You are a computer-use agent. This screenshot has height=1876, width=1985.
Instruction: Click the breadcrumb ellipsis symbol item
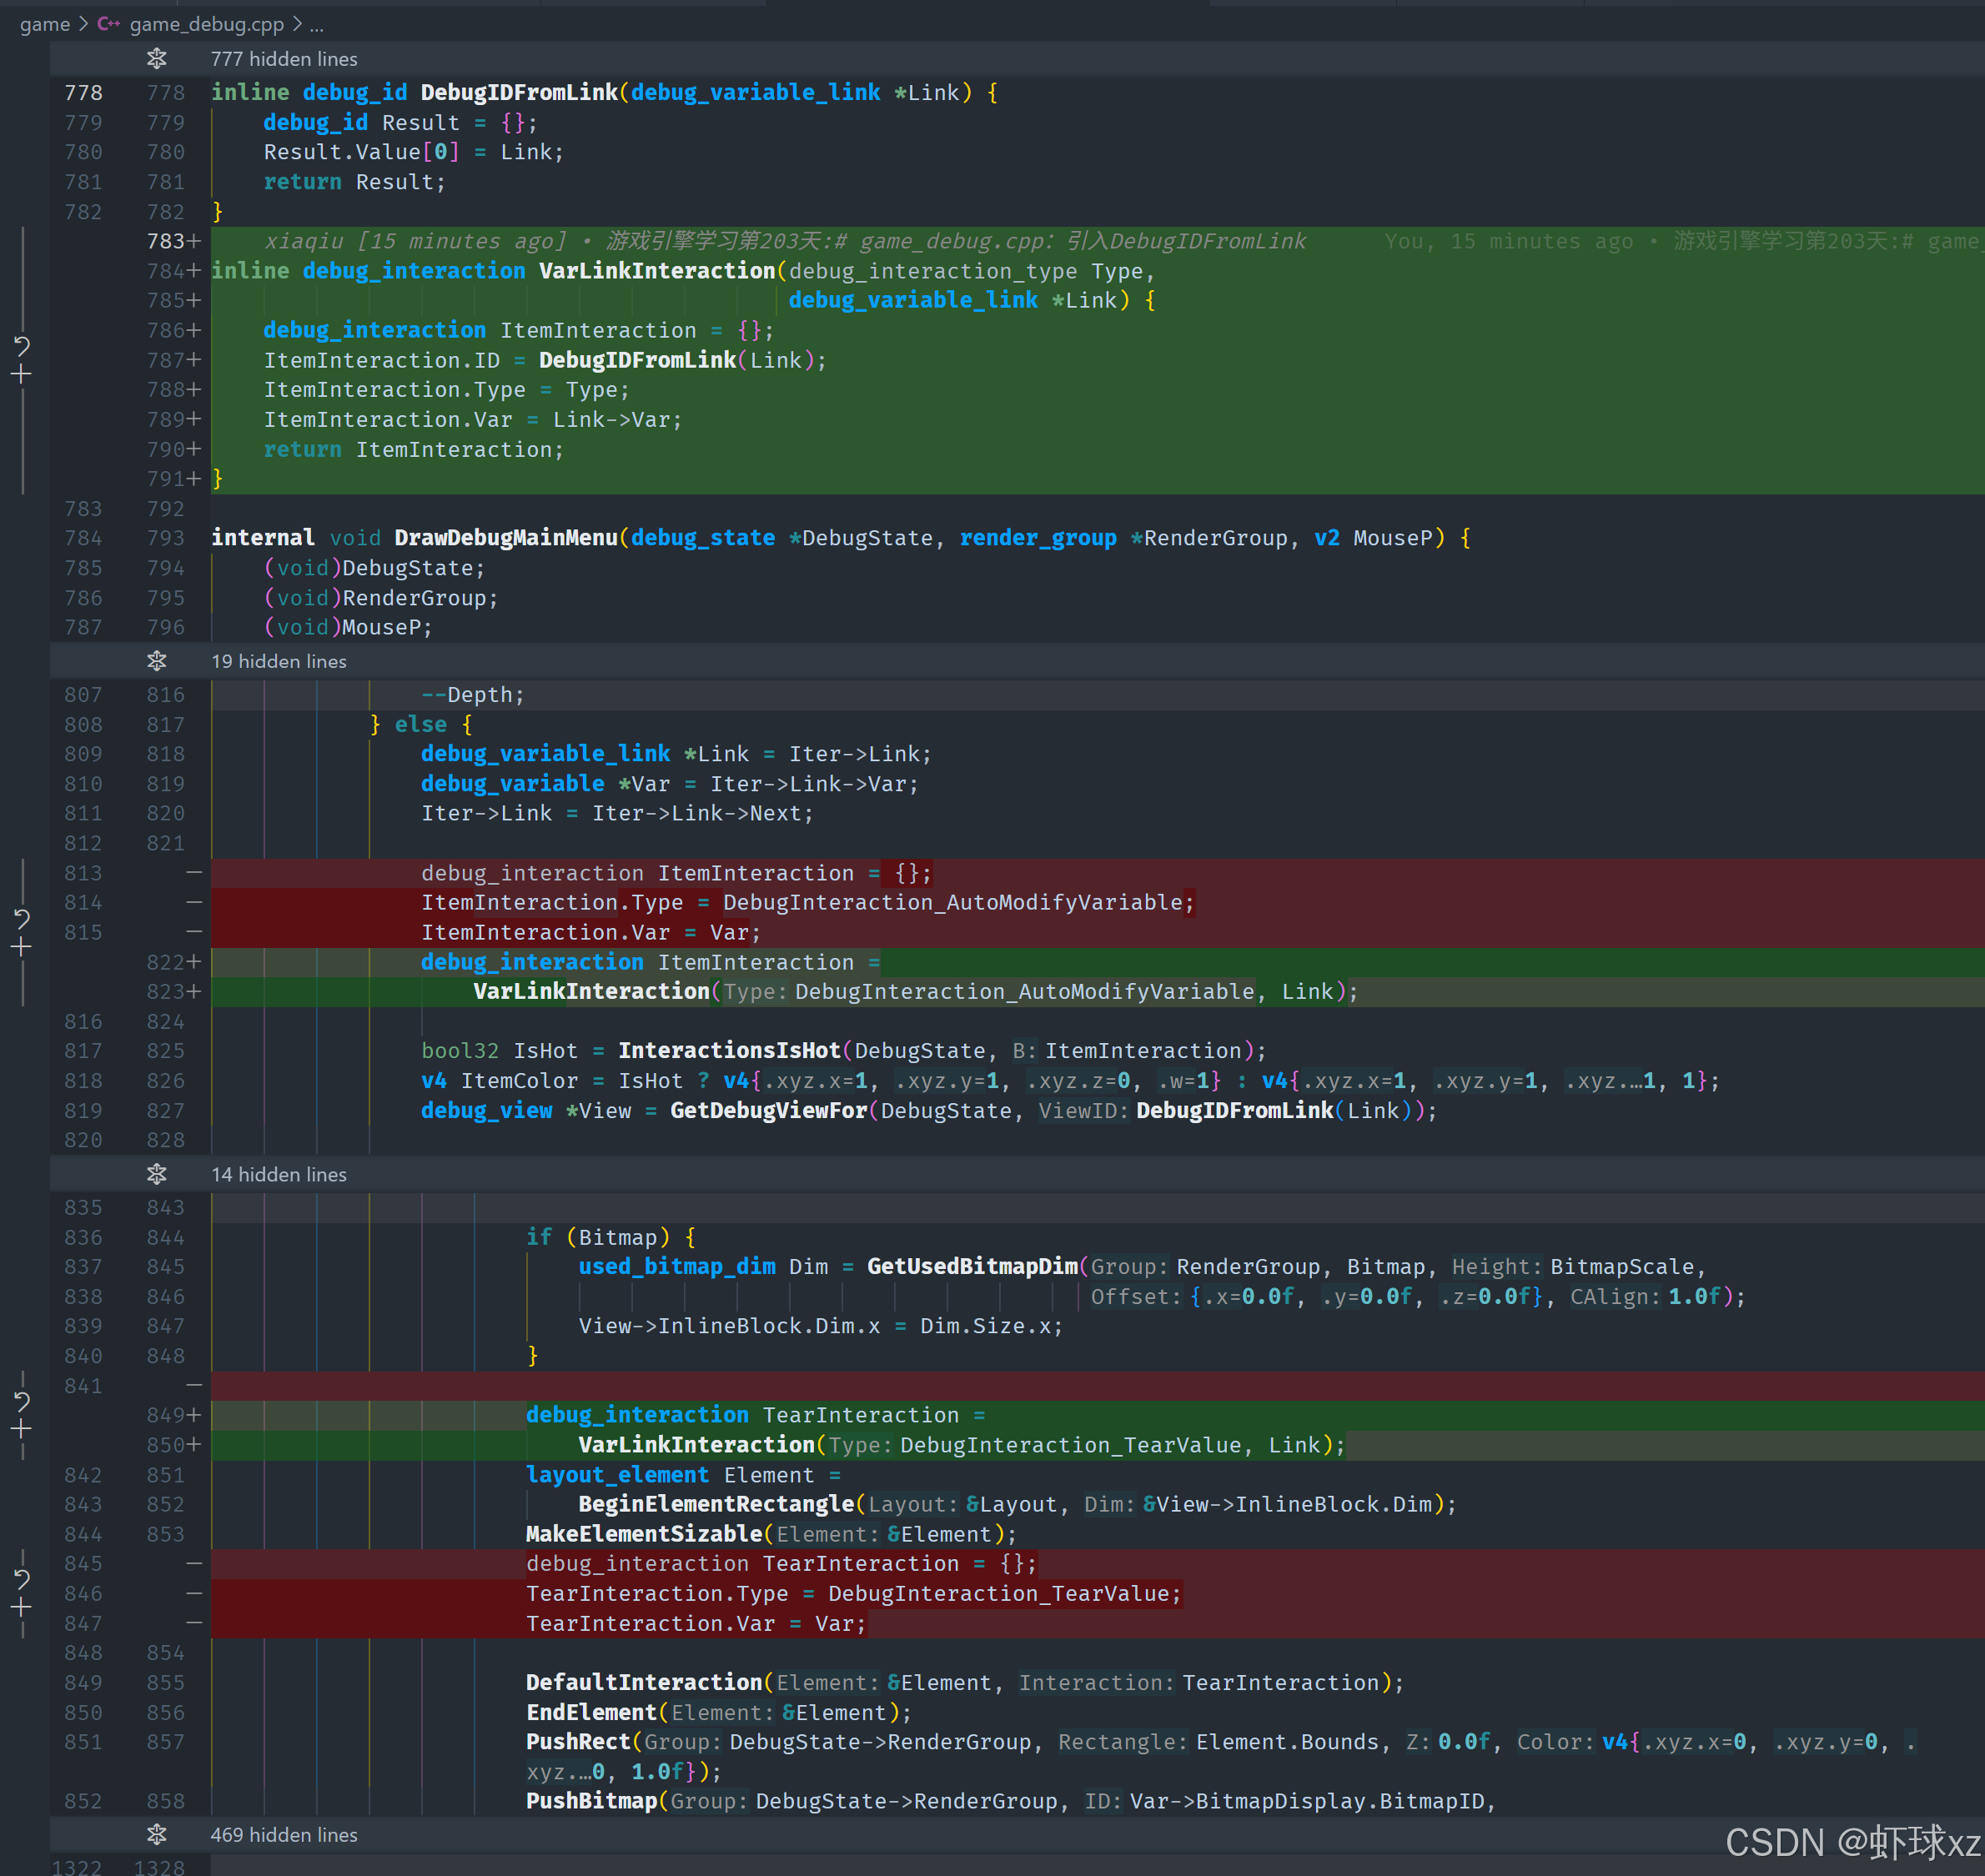tap(316, 24)
